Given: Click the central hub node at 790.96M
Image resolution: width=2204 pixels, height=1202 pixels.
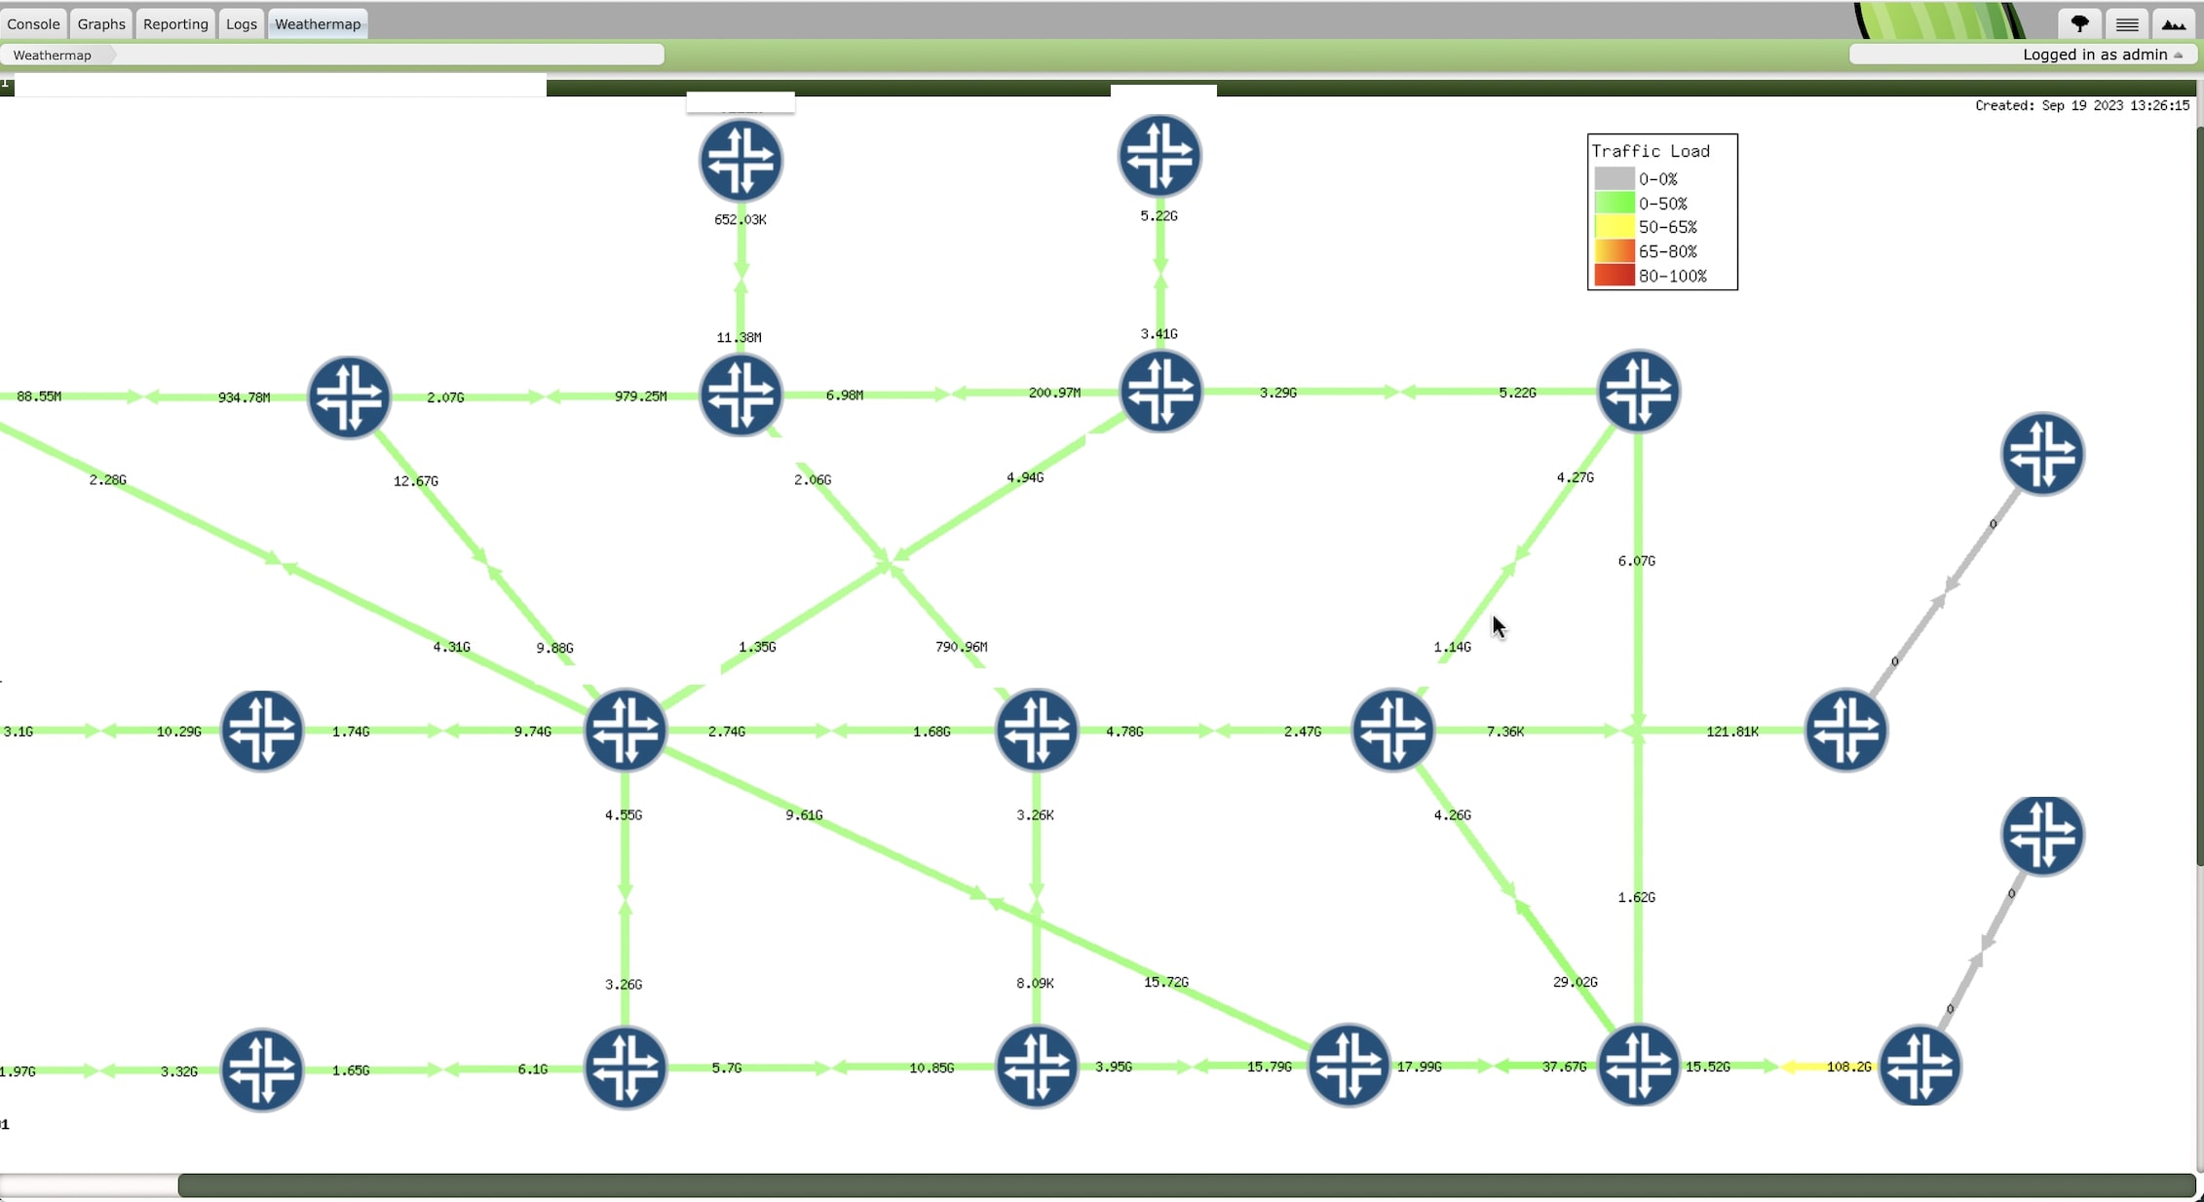Looking at the screenshot, I should click(x=1035, y=730).
